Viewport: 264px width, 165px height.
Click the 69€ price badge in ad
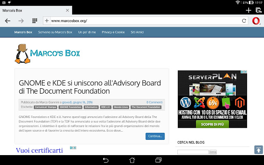(213, 103)
